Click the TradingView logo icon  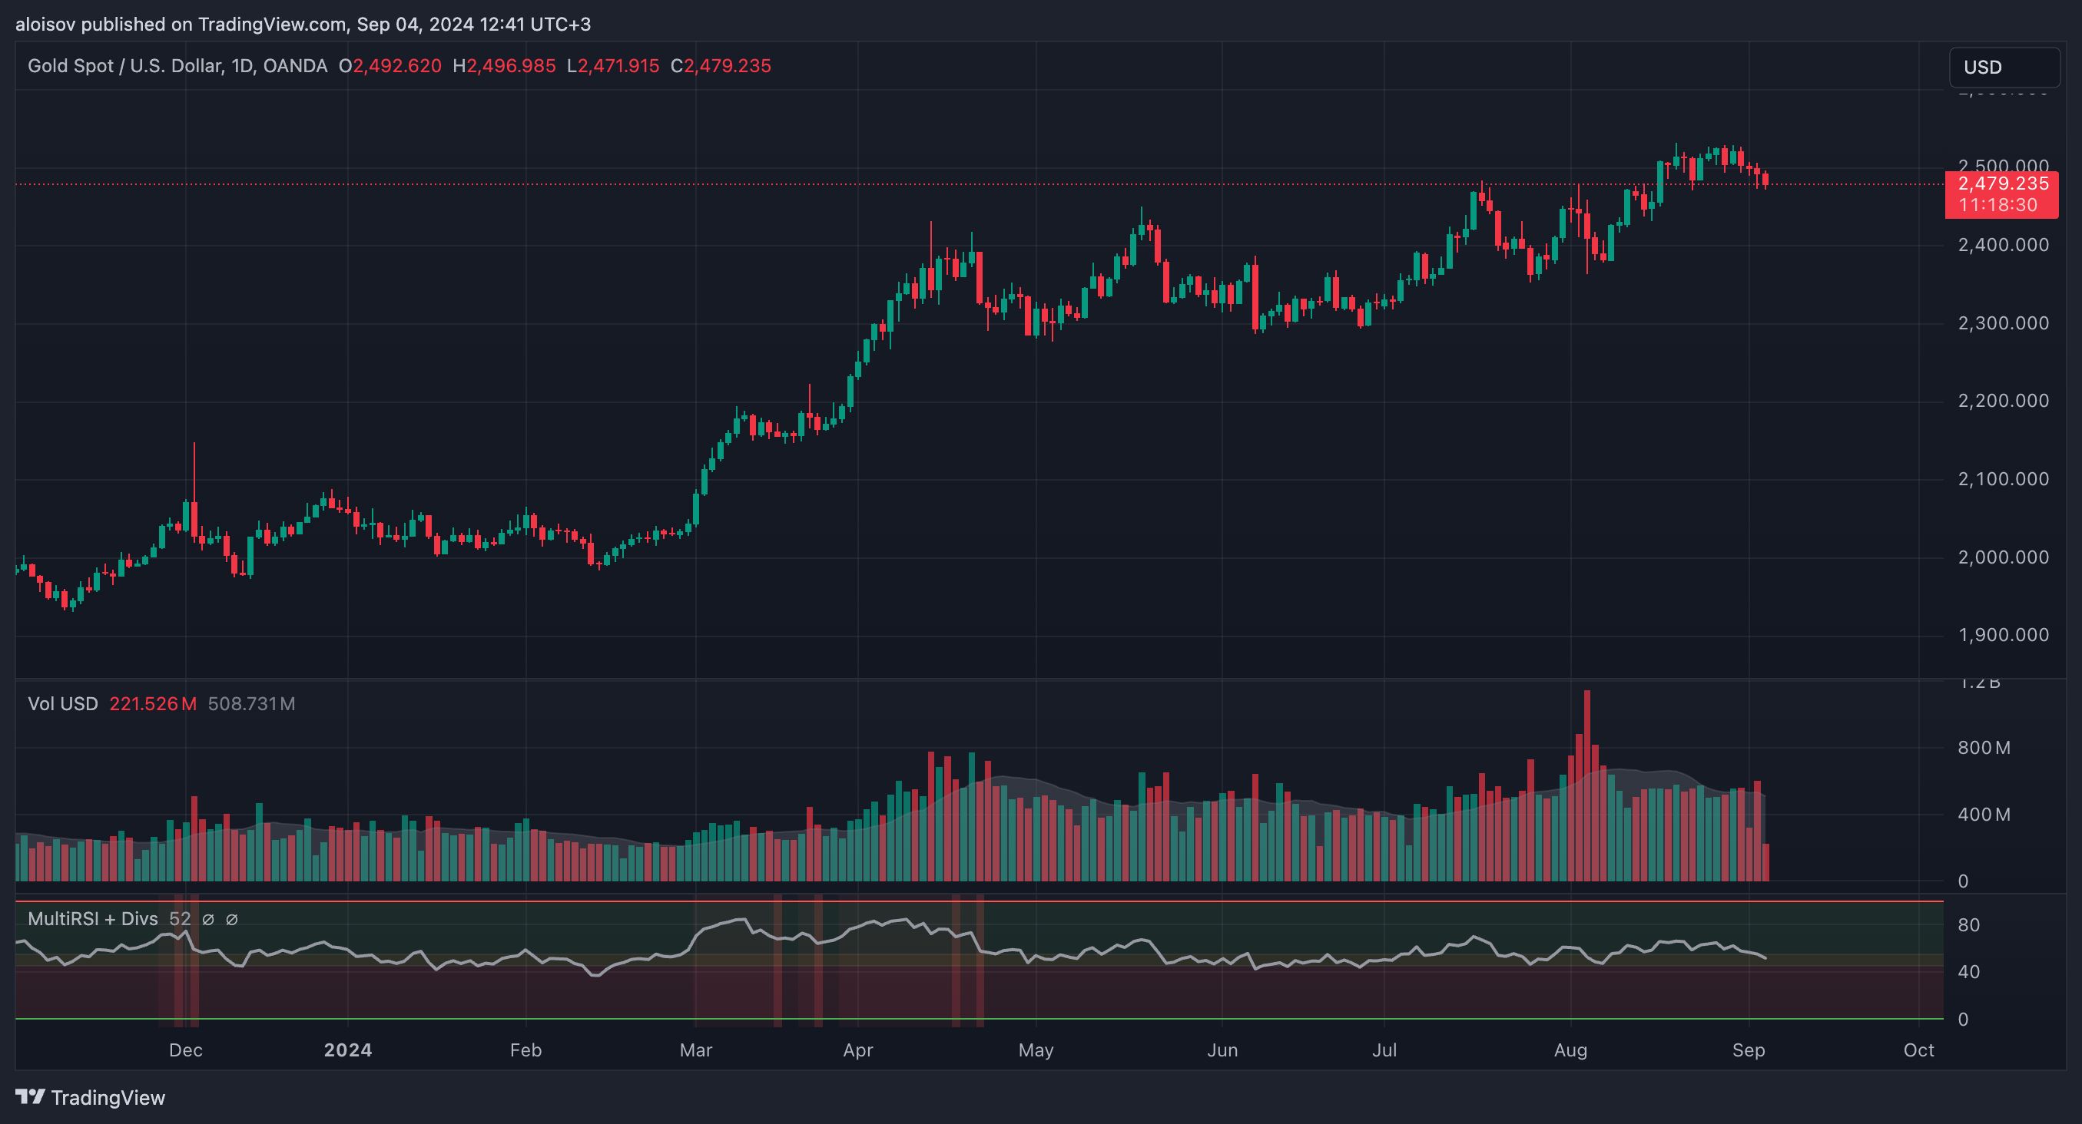[x=31, y=1097]
